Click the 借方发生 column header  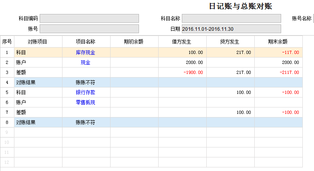pos(182,42)
